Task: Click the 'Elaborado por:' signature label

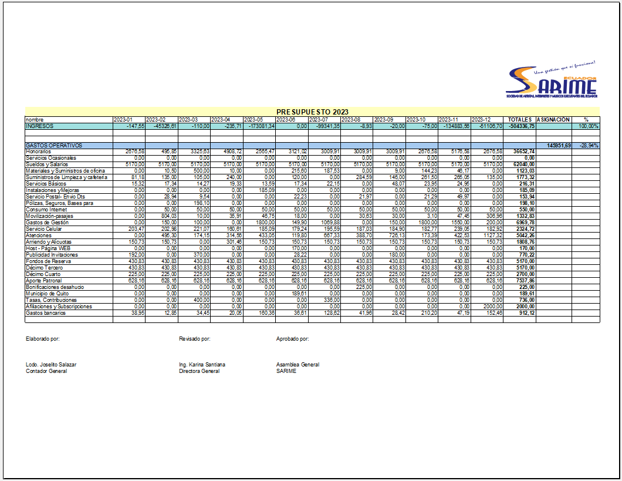Action: point(43,338)
